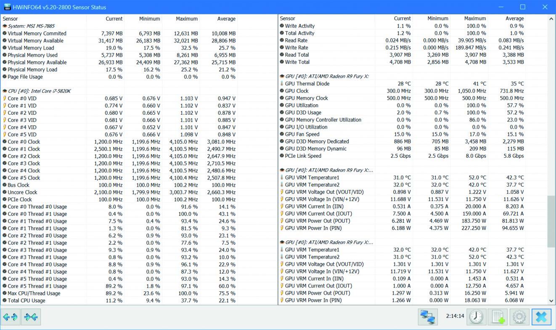The image size is (556, 330).
Task: Click the Virtual Memory Commited bullet icon
Action: pos(5,34)
